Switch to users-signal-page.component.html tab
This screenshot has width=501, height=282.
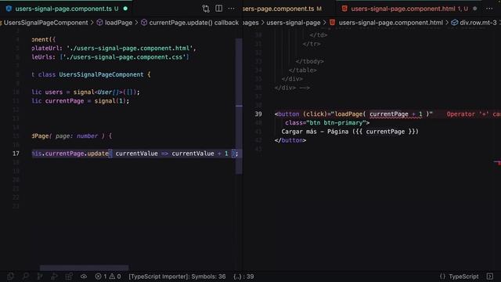[x=403, y=9]
